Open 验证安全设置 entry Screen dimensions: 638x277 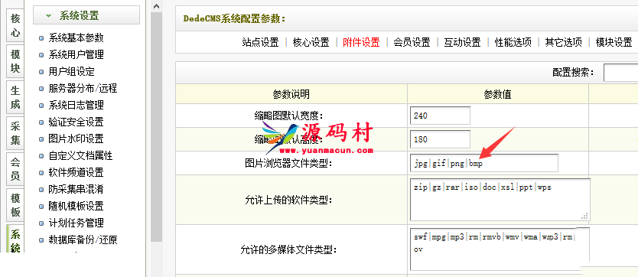coord(76,122)
